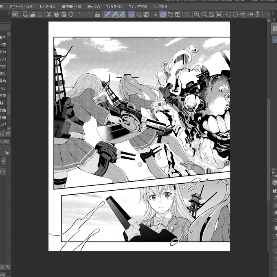Viewport: 277px width, 277px height.
Task: Select the brush item ending ン07
Action: [3, 125]
